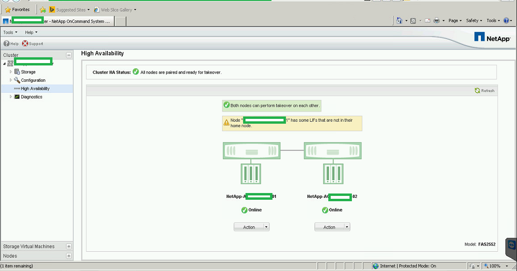The width and height of the screenshot is (517, 271).
Task: Click the text 'All nodes are paired and ready for takeover.'
Action: 181,72
